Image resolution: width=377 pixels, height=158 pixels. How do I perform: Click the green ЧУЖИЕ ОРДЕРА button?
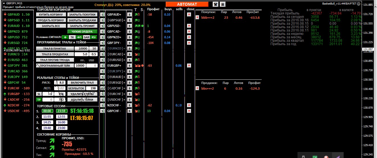[x=82, y=31]
